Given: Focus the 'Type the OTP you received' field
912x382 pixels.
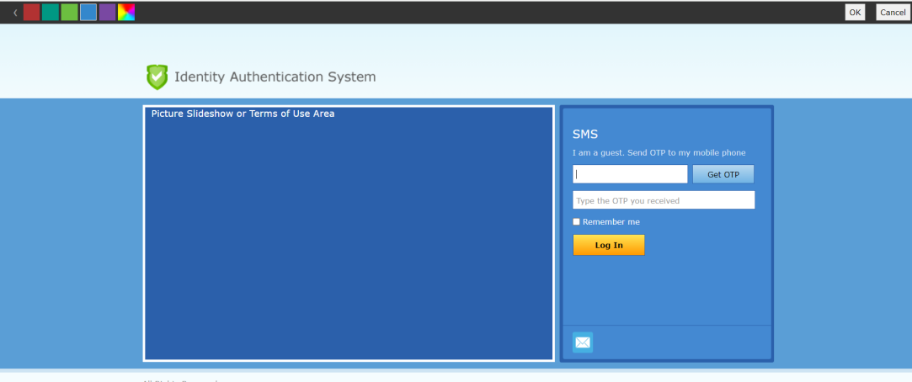Looking at the screenshot, I should (x=664, y=200).
